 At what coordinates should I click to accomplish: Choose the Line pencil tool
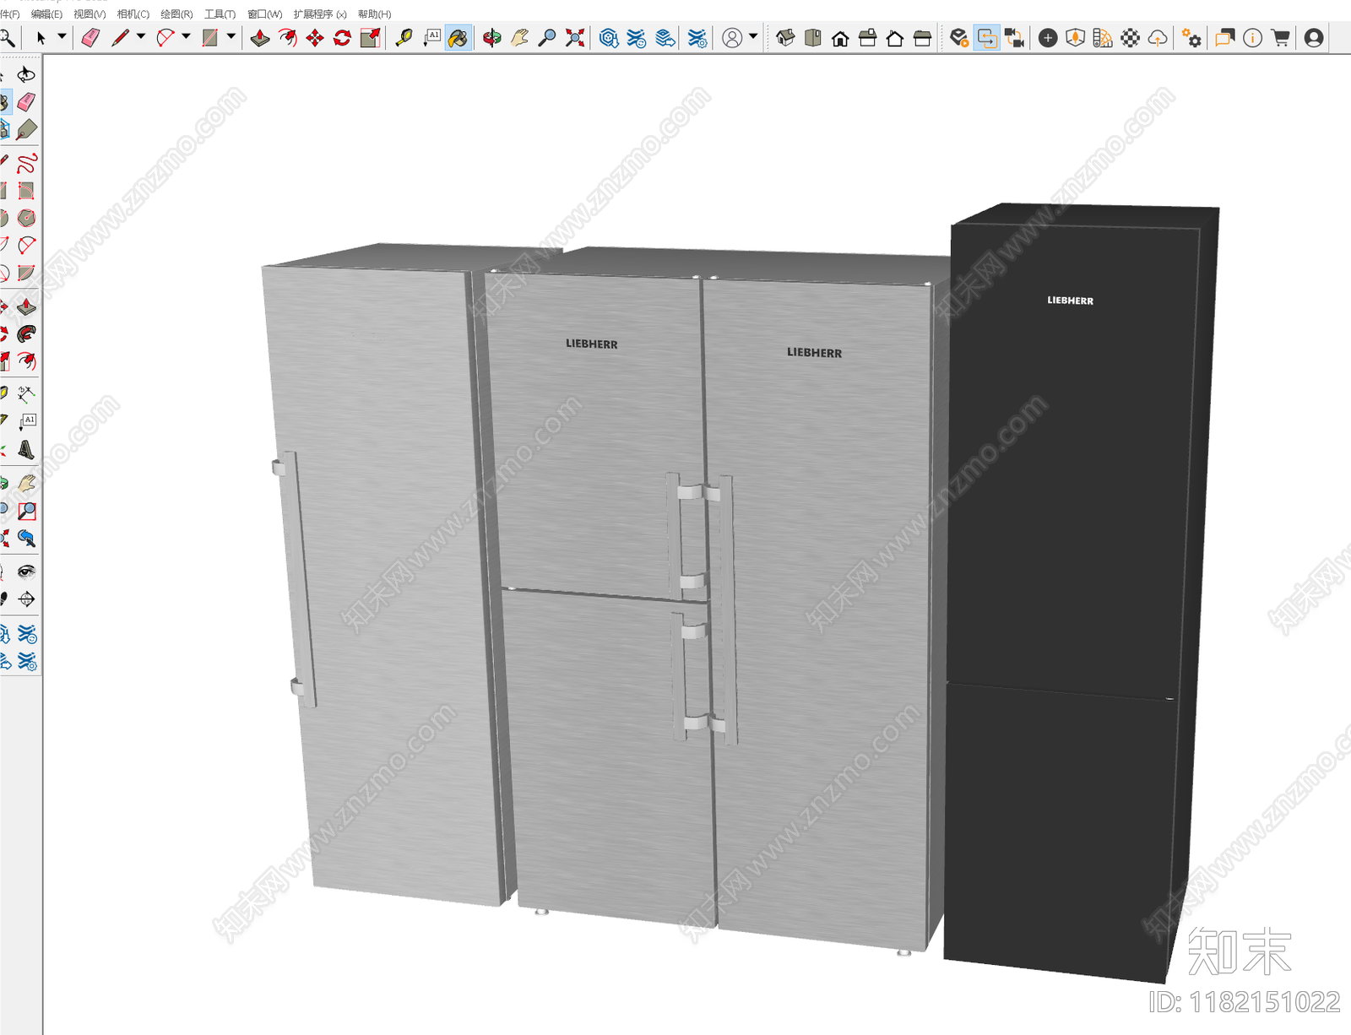(120, 38)
